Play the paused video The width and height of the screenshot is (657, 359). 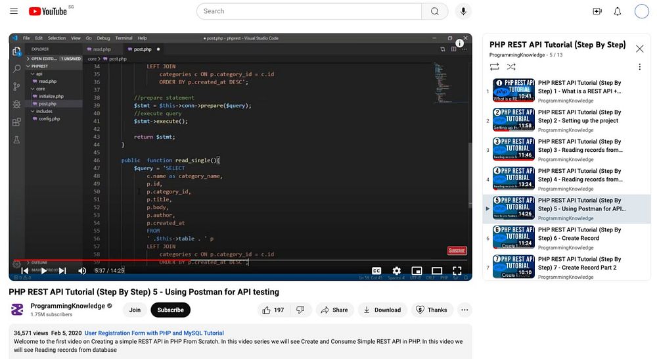click(43, 270)
